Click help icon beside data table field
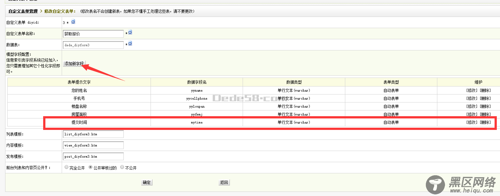 coord(130,44)
